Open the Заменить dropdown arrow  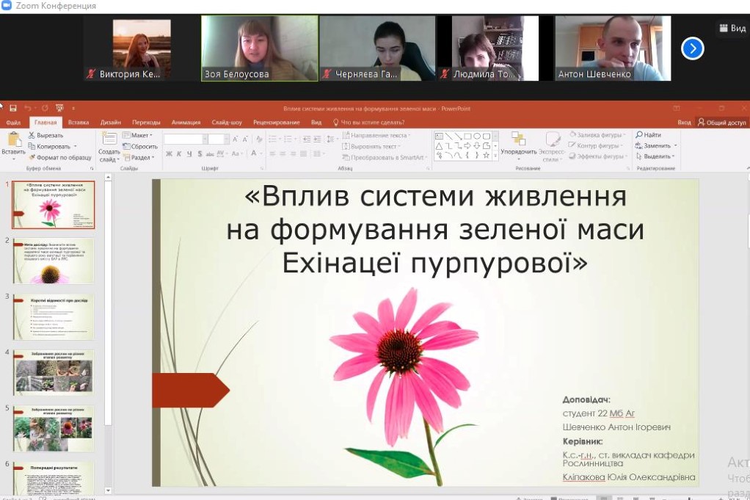coord(675,145)
